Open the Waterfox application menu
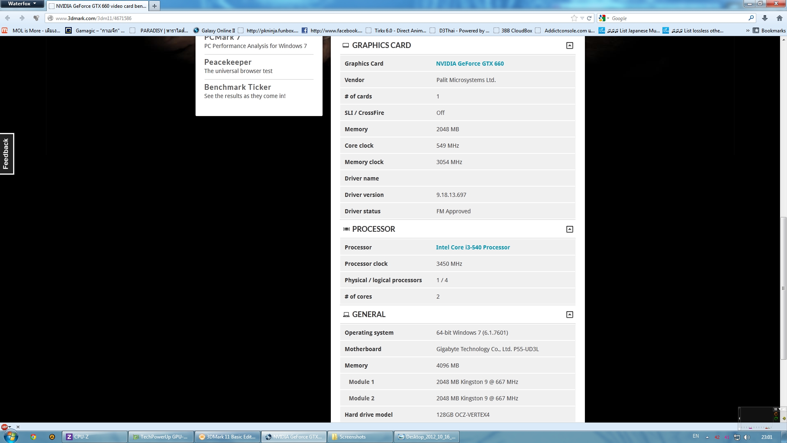This screenshot has width=787, height=443. pos(22,4)
